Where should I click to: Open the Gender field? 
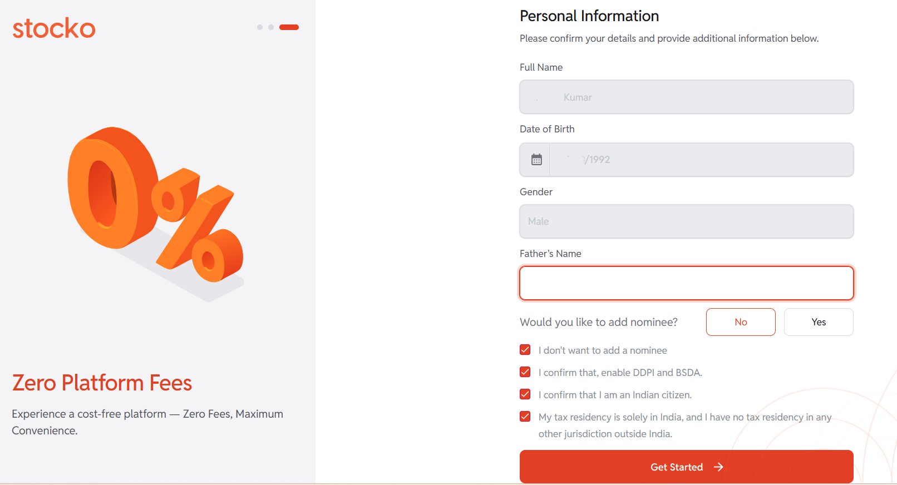pos(686,221)
